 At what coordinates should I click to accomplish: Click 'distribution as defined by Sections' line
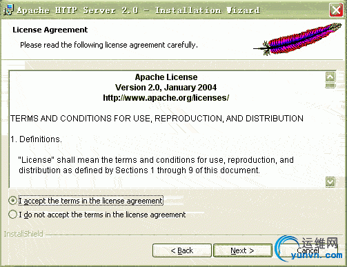tap(139, 170)
